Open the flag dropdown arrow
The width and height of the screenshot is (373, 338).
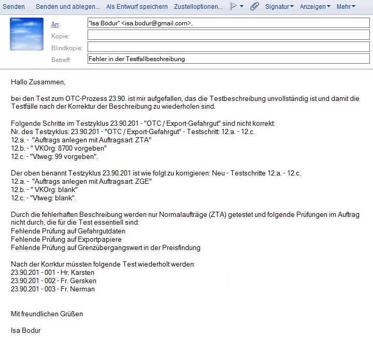(242, 6)
